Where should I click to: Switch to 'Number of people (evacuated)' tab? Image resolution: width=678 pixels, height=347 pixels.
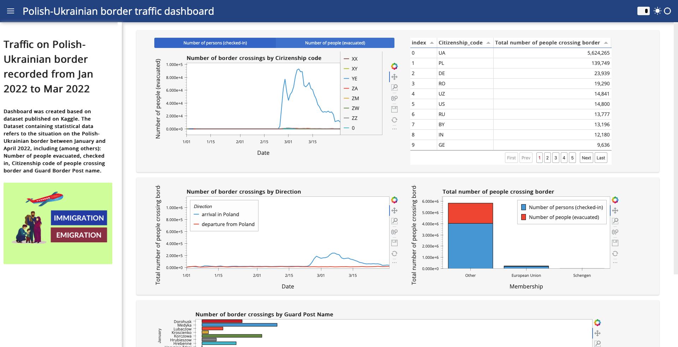(x=335, y=43)
